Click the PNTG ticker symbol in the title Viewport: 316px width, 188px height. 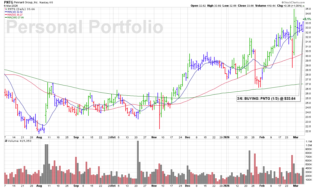coord(9,2)
